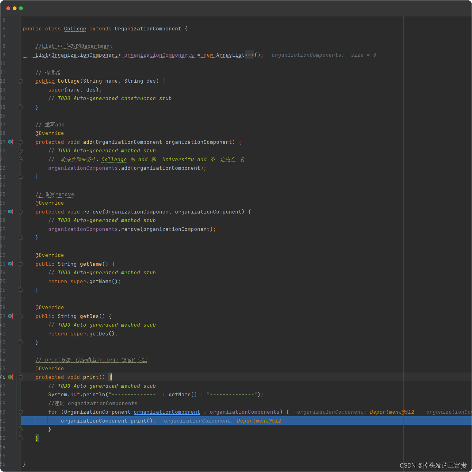Image resolution: width=472 pixels, height=472 pixels.
Task: Click the @Override annotation above add method
Action: [50, 133]
